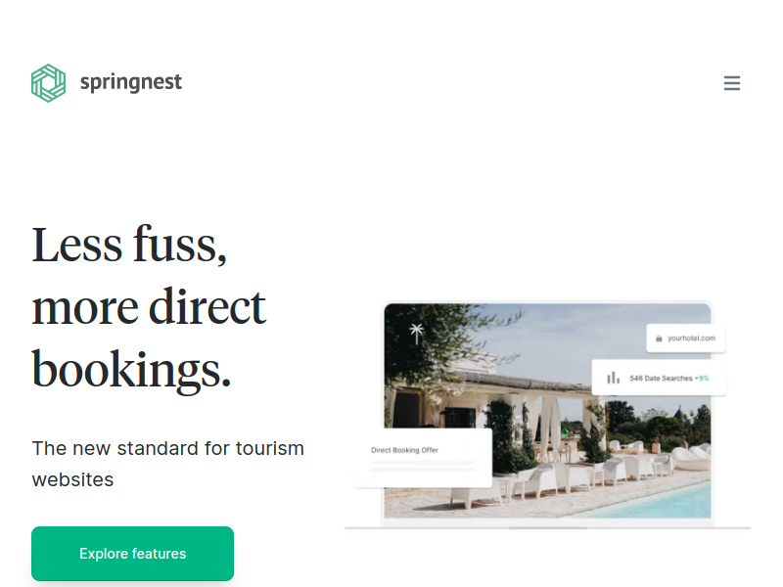Click the white palm tree icon on the photo
Image resolution: width=783 pixels, height=587 pixels.
[x=417, y=334]
